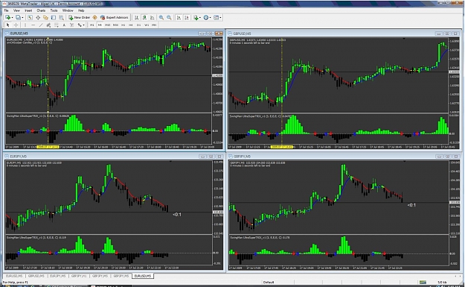
Task: Show the Terminal panel icon
Action: (54, 18)
